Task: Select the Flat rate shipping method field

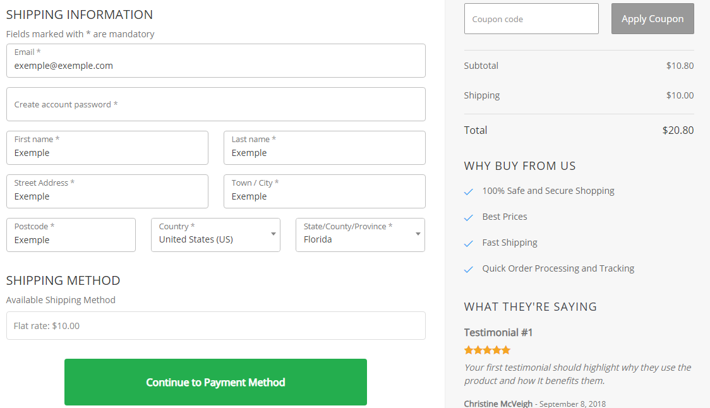Action: 216,325
